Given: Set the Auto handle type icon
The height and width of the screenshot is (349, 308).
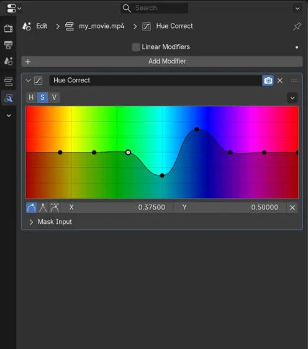Looking at the screenshot, I should coord(32,208).
